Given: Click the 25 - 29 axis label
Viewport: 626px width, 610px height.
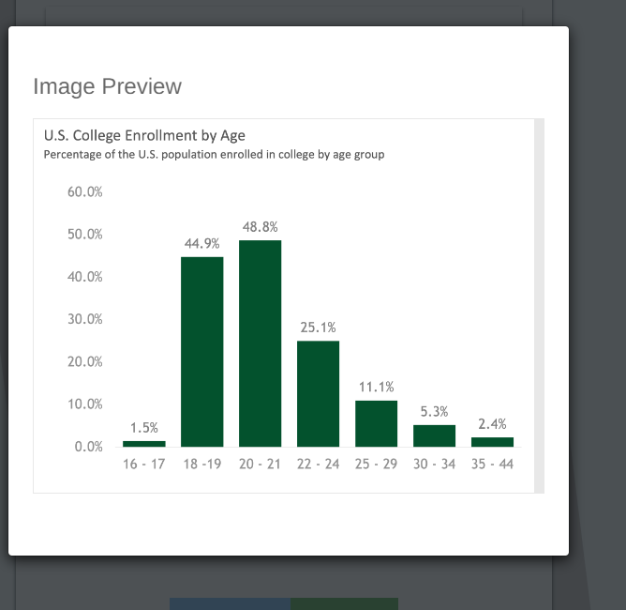Looking at the screenshot, I should (376, 465).
